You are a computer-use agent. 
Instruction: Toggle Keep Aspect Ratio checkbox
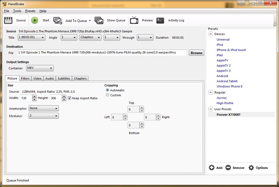(x=69, y=98)
